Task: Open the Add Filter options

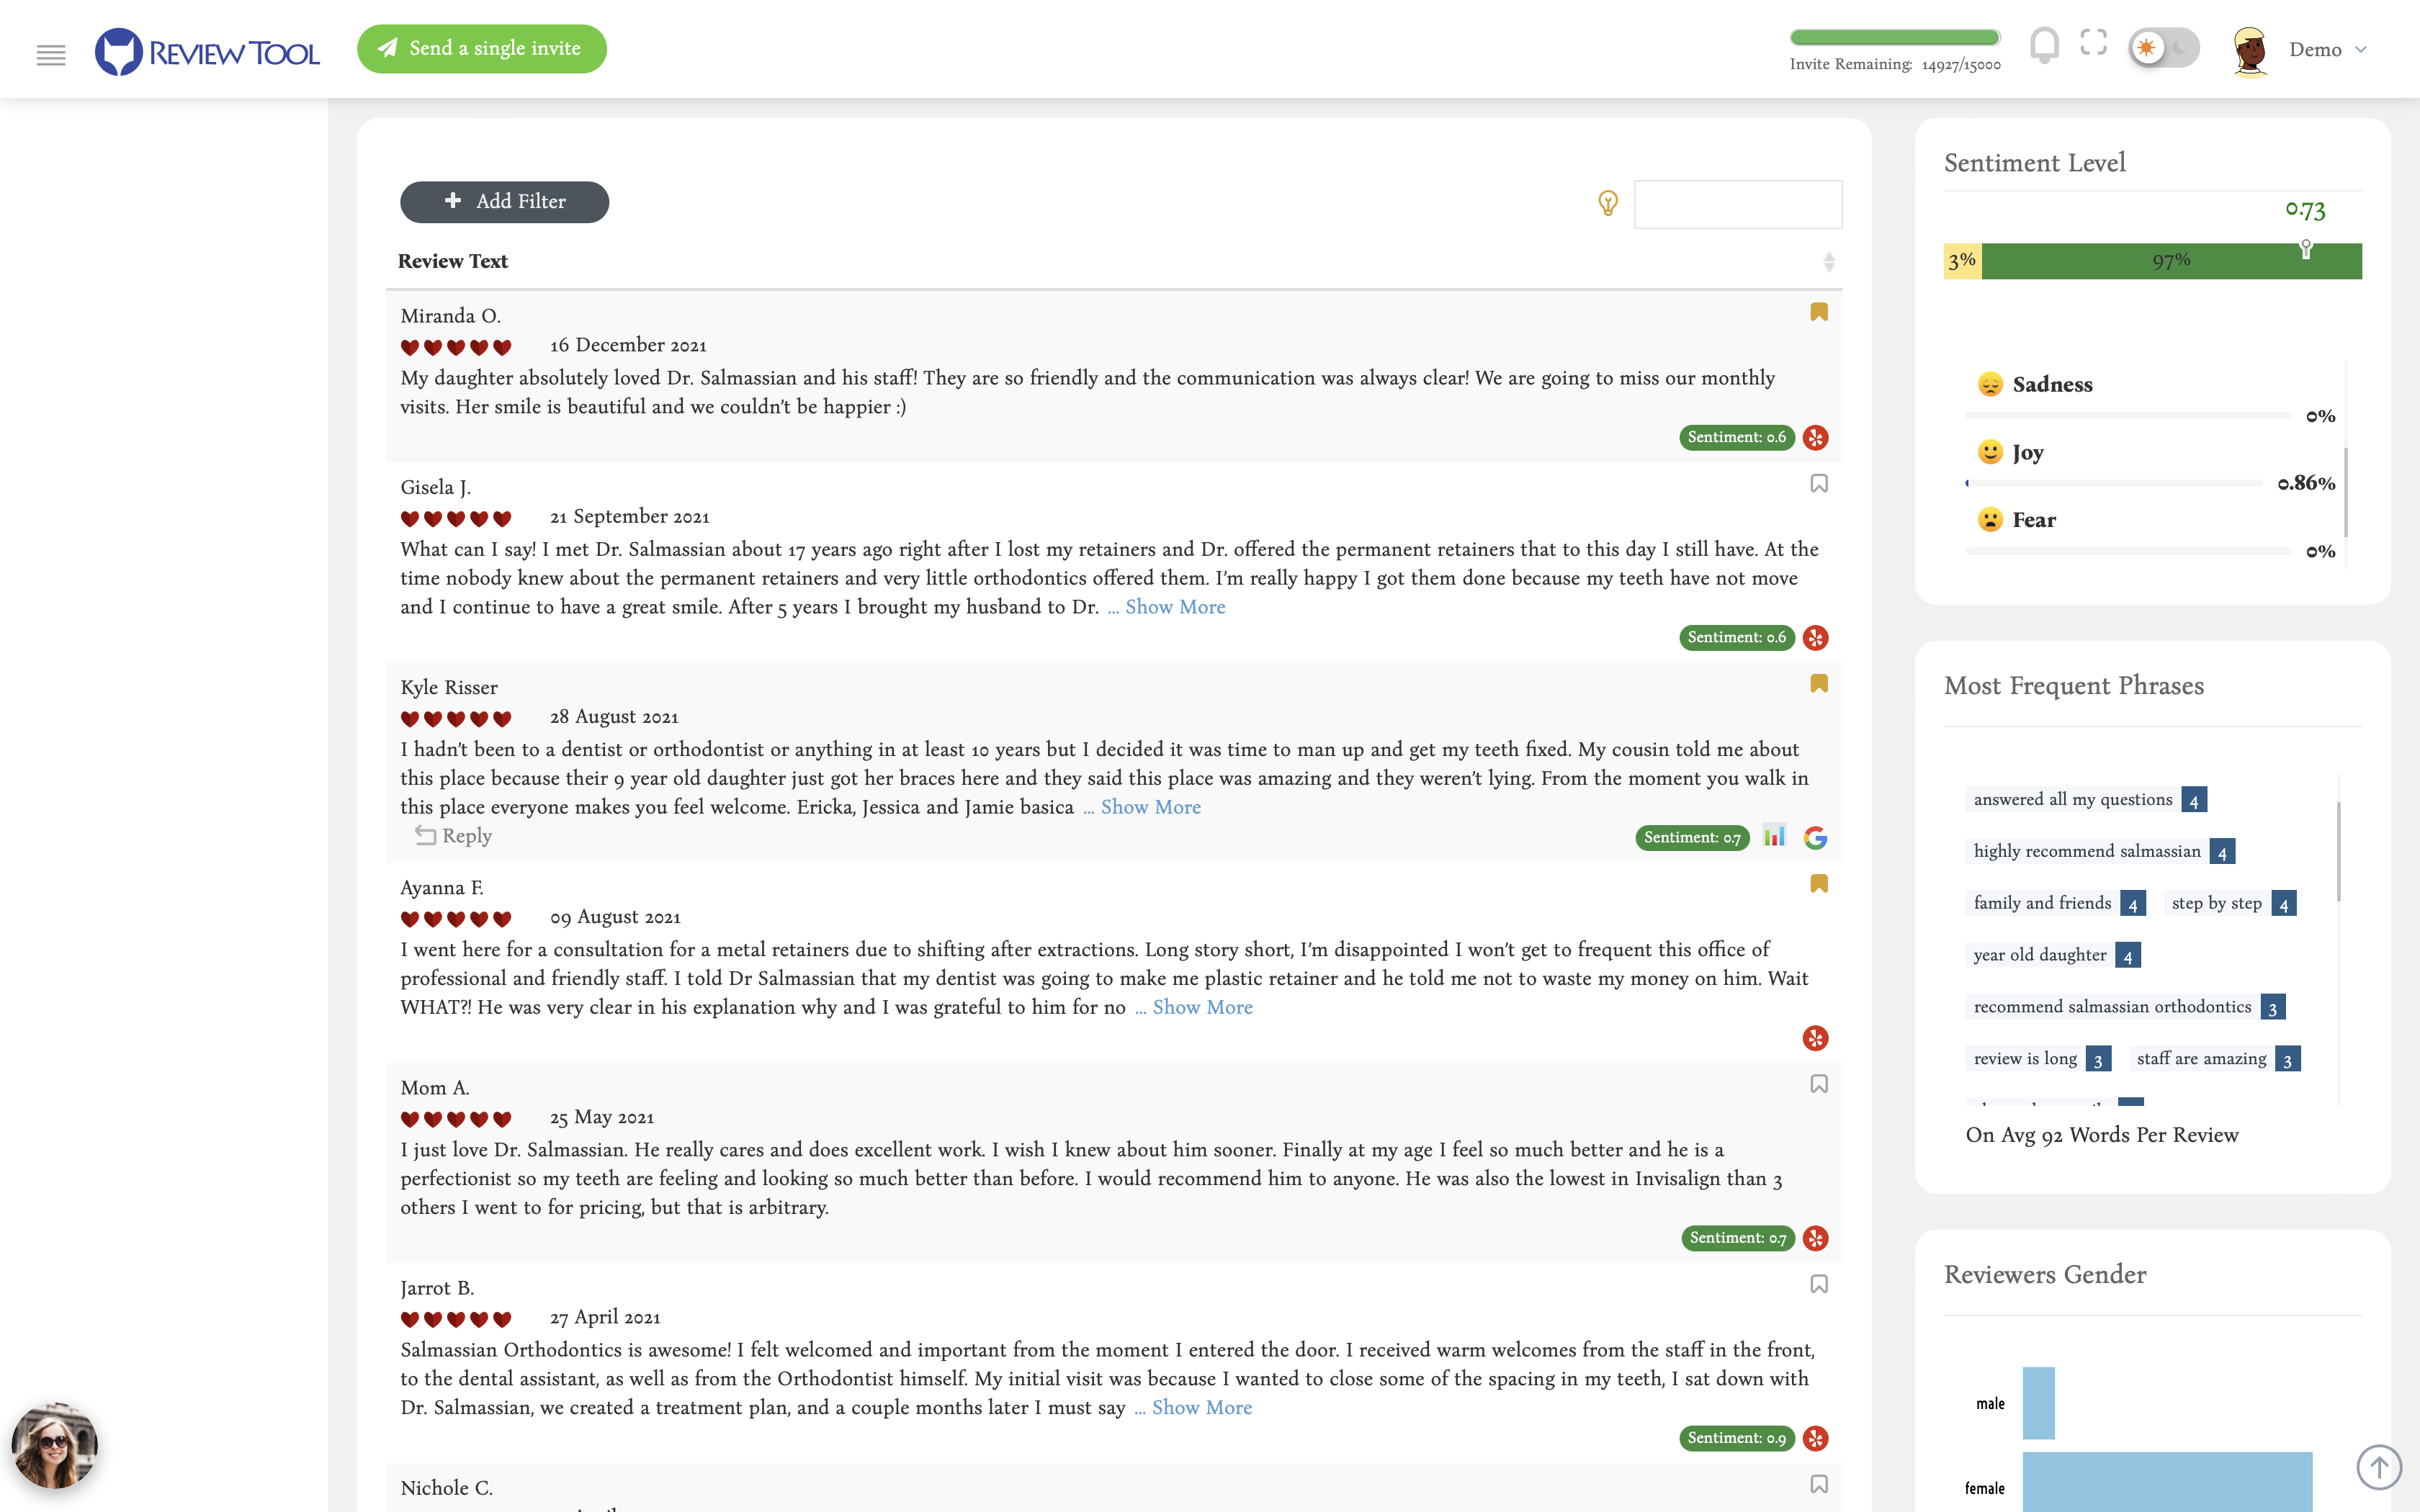Action: [x=503, y=201]
